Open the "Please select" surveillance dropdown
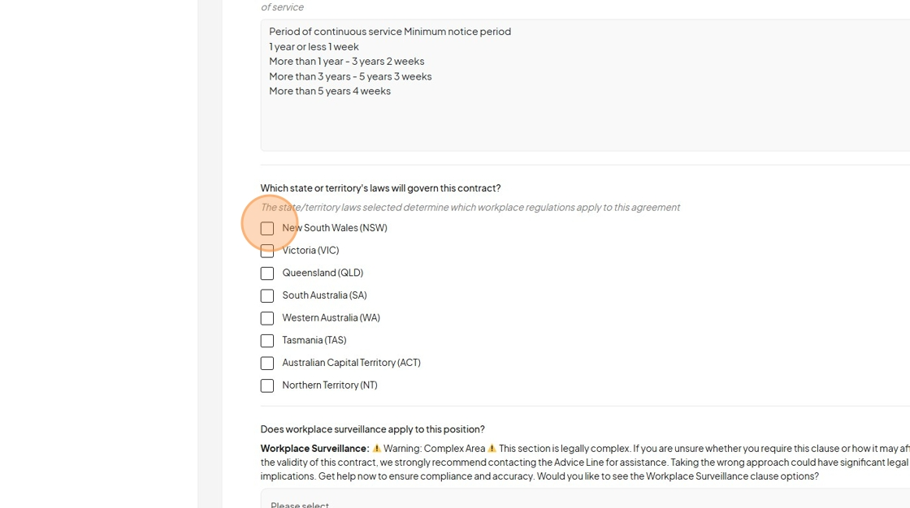 (x=585, y=499)
